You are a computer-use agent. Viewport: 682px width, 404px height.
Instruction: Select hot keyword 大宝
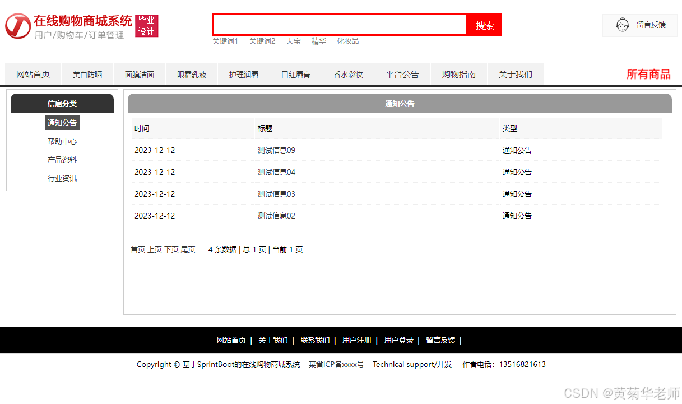pos(294,41)
